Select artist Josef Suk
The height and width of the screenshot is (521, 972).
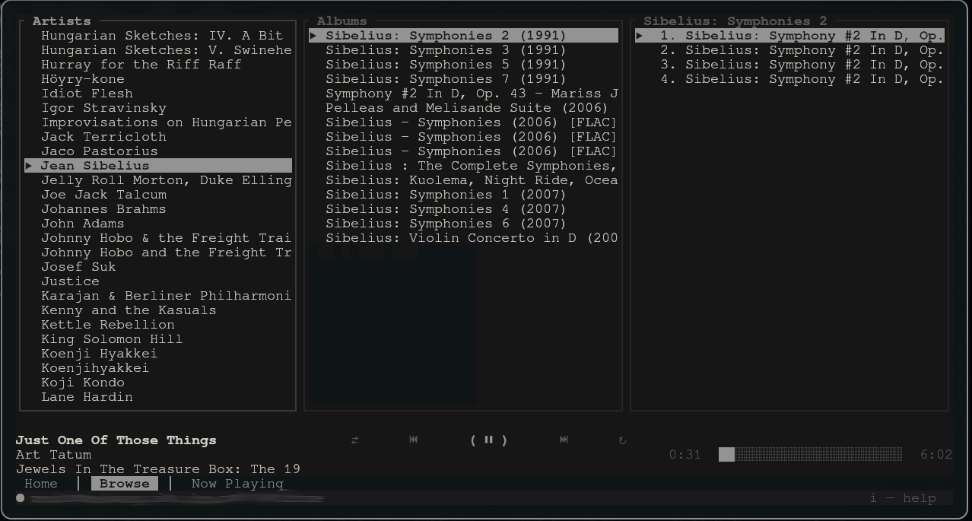pyautogui.click(x=78, y=267)
